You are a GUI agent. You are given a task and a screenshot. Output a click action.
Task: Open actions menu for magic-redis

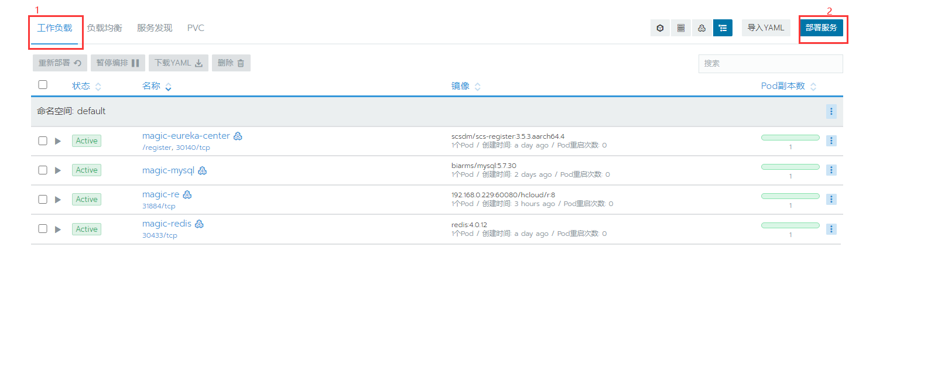[x=831, y=229]
